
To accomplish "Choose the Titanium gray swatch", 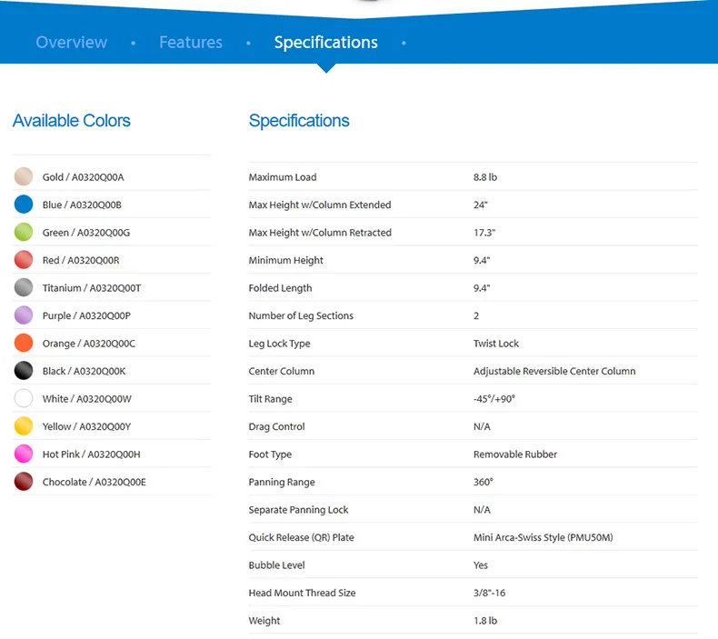I will pos(24,287).
